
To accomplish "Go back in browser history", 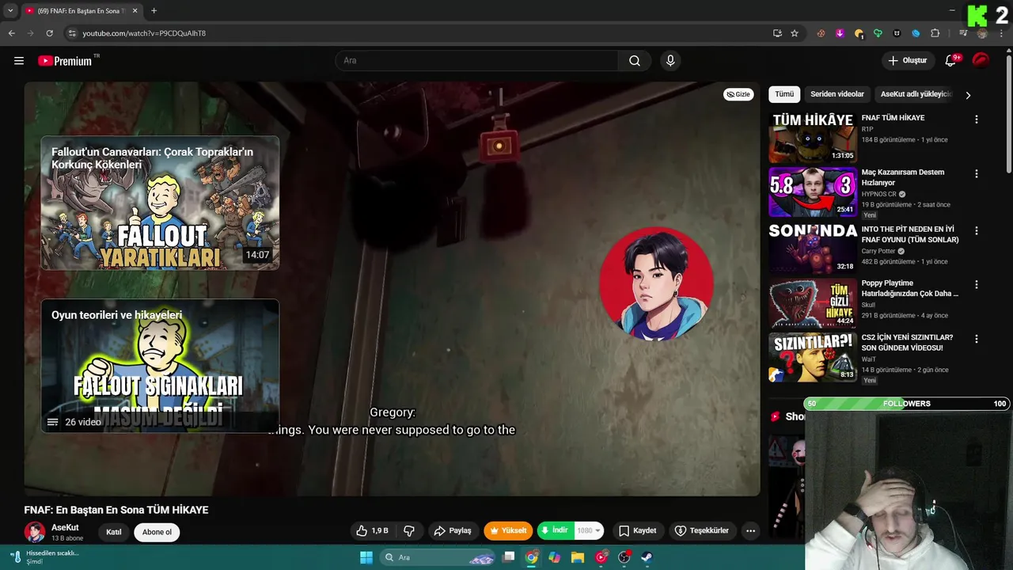I will (x=11, y=33).
